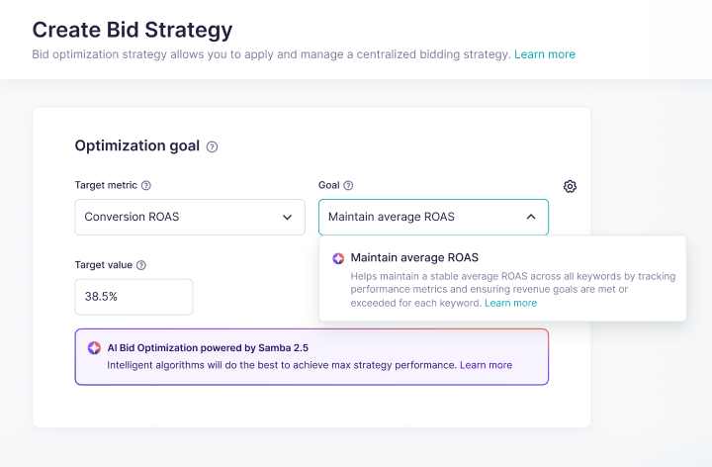Click help icon next to Goal label

tap(348, 185)
